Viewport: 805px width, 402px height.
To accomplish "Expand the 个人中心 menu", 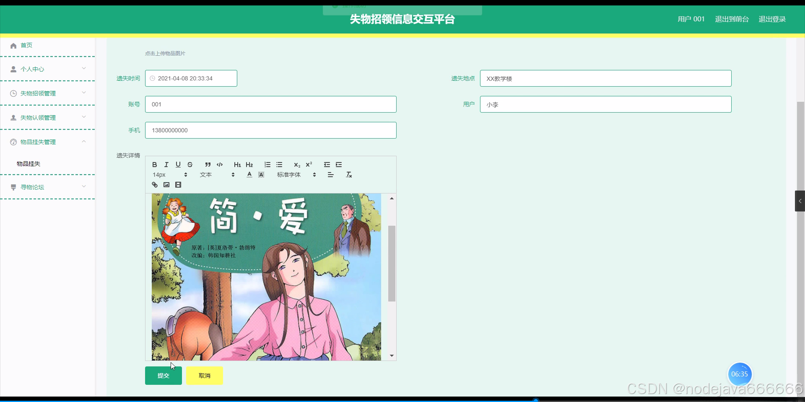I will 48,69.
